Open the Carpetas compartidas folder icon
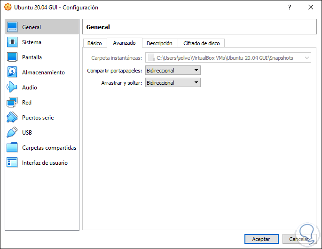Viewport: 322px width, 249px height. (13, 148)
